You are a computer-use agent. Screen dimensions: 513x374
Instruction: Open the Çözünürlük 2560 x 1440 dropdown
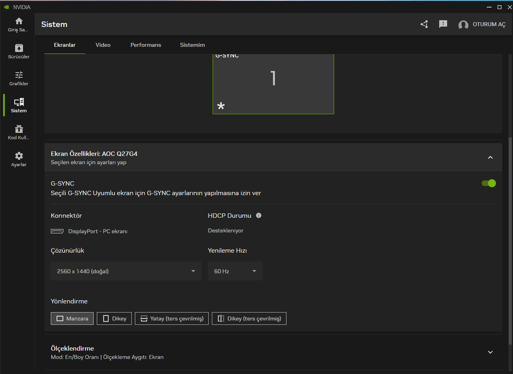click(126, 271)
